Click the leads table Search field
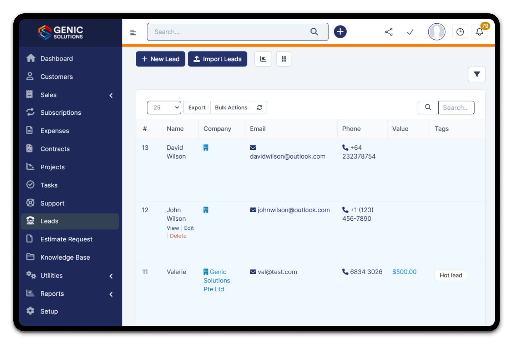 [456, 108]
